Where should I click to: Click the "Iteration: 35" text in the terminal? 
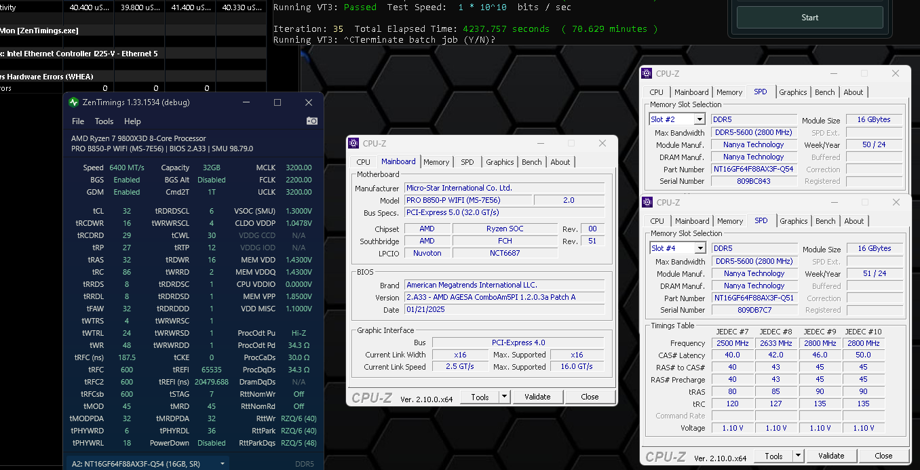click(x=309, y=29)
